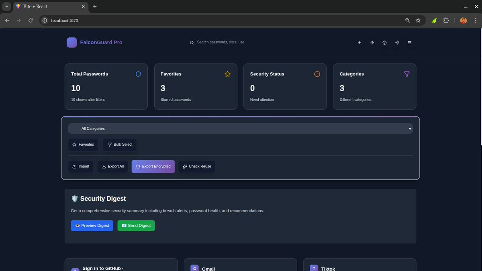482x271 pixels.
Task: Click the 'Need attention' text
Action: (x=262, y=100)
